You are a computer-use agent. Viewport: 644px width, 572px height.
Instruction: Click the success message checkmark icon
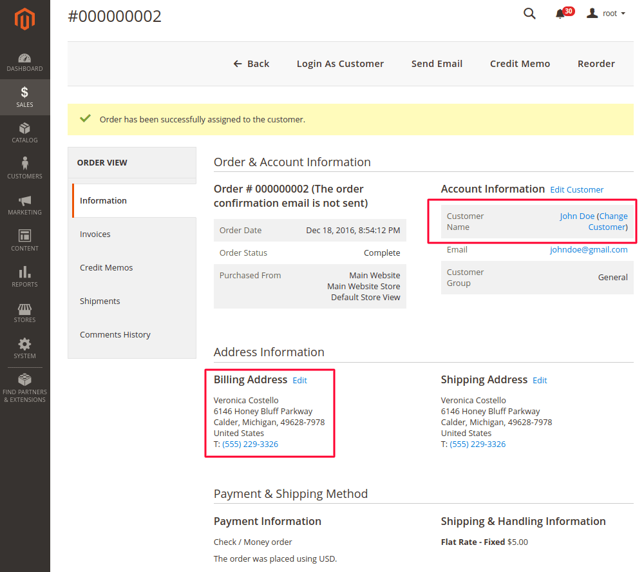point(86,119)
